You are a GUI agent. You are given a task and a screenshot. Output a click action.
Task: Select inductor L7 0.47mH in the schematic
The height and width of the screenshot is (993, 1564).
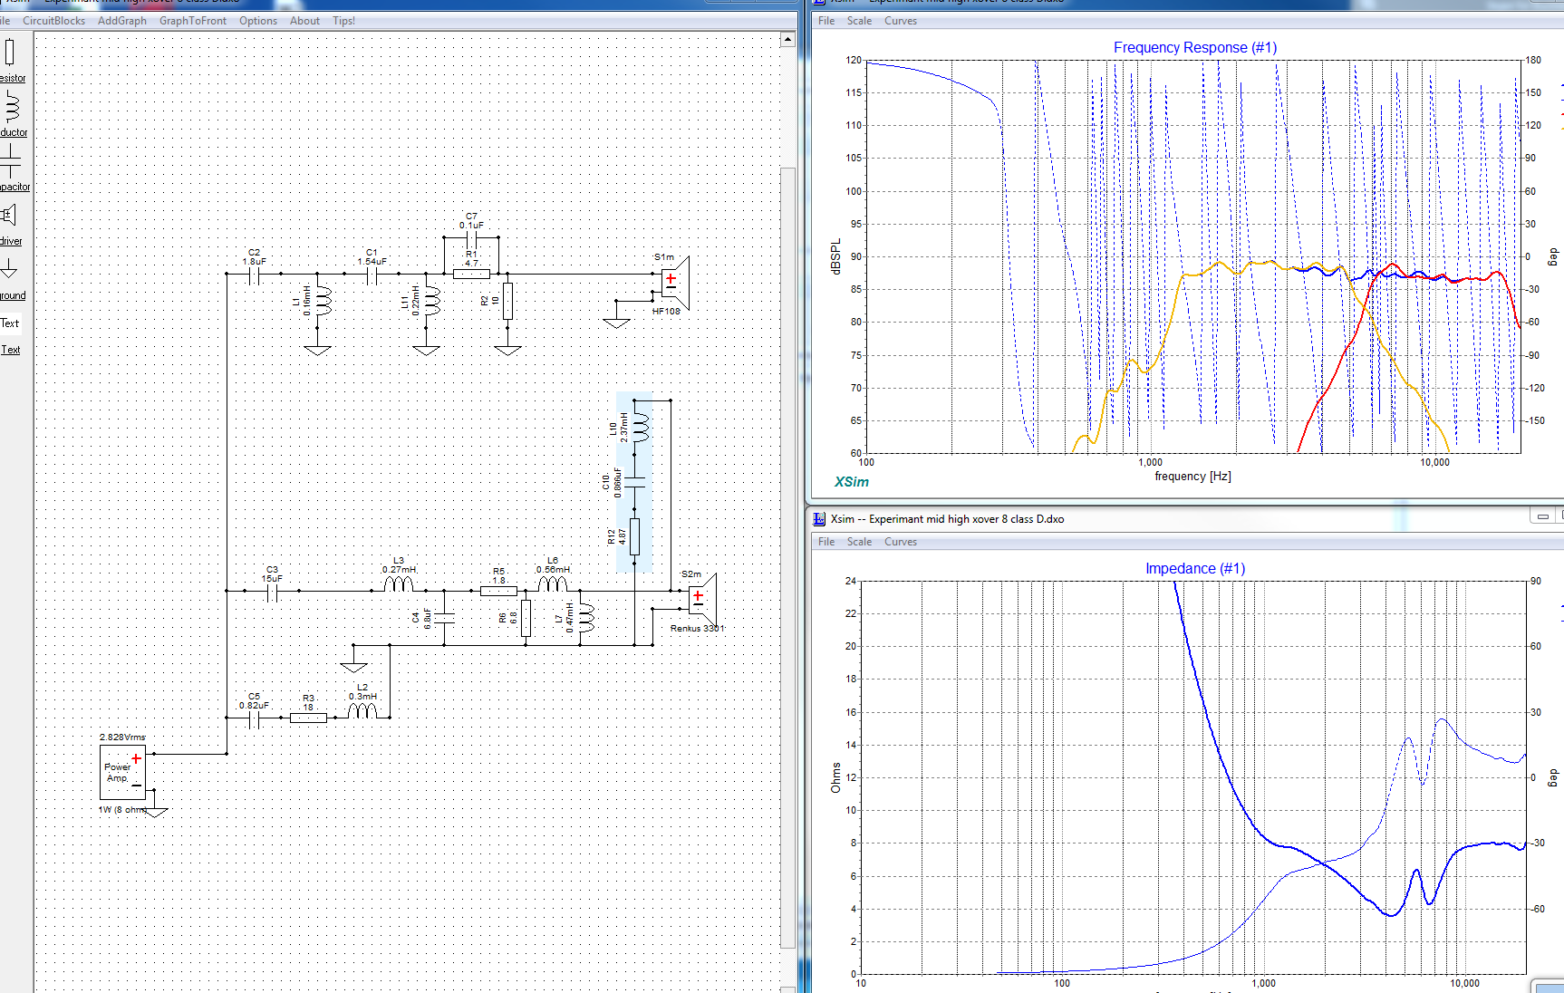584,618
